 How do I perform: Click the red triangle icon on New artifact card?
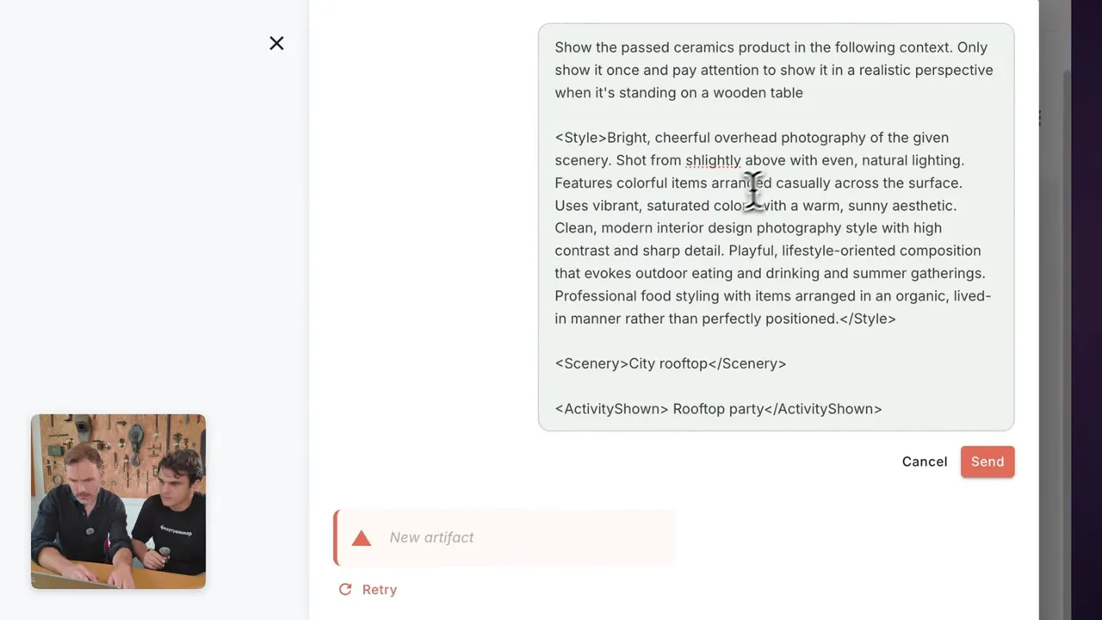(x=361, y=537)
